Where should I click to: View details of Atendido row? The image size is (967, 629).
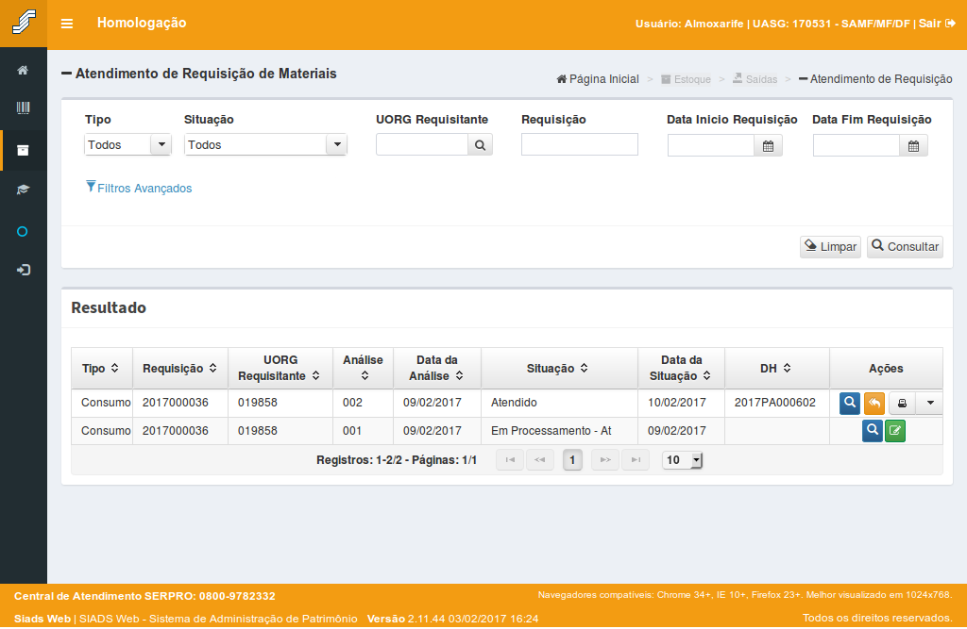point(850,403)
